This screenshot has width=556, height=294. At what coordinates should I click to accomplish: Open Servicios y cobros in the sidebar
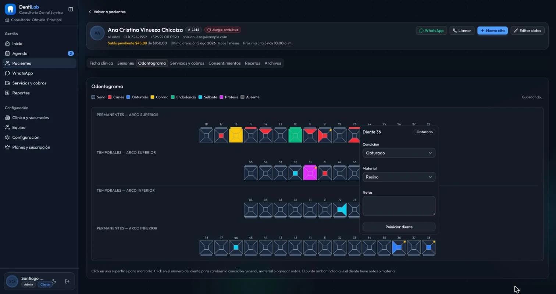(x=39, y=83)
